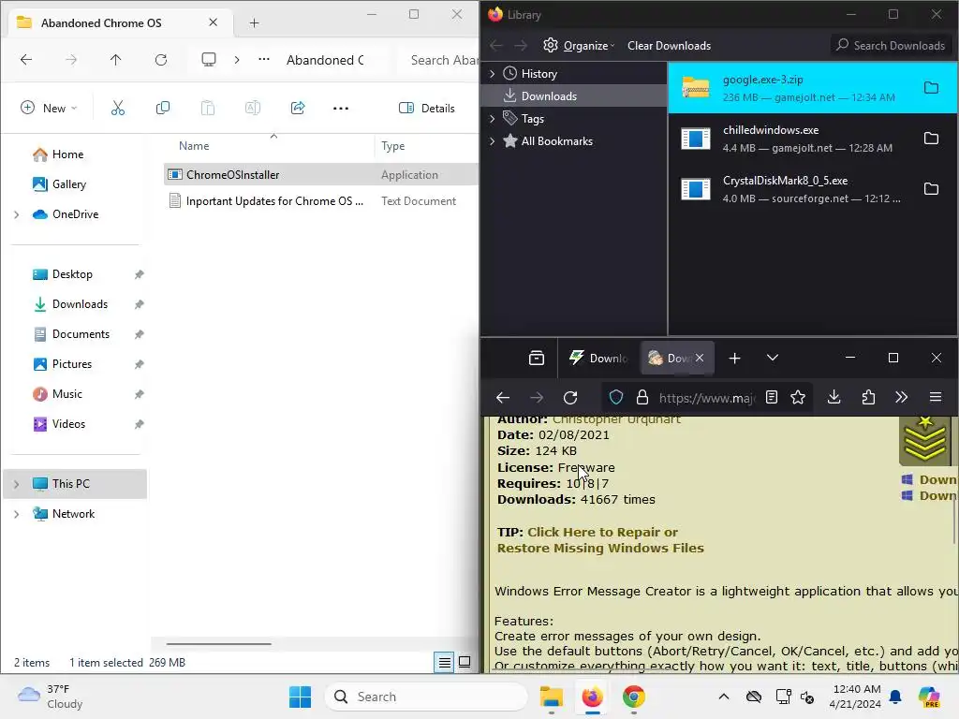Show hidden system tray icons
The image size is (959, 719).
[x=724, y=697]
